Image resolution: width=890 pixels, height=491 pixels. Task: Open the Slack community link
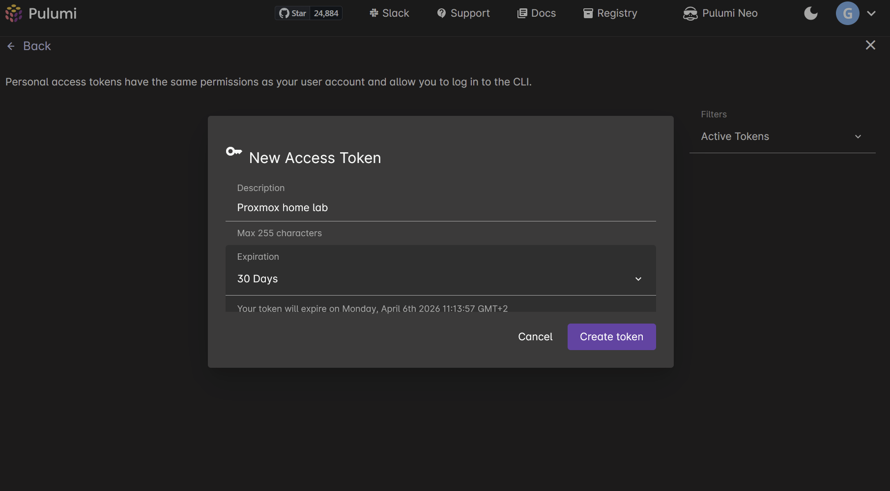tap(389, 13)
